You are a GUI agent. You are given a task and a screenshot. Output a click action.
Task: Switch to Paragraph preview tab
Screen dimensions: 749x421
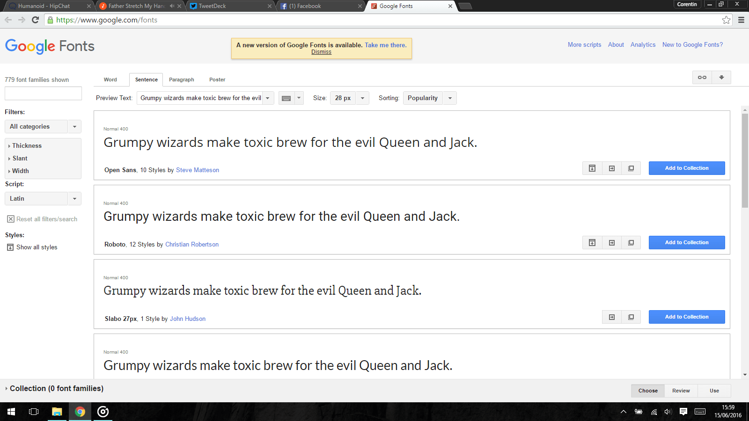pyautogui.click(x=182, y=80)
